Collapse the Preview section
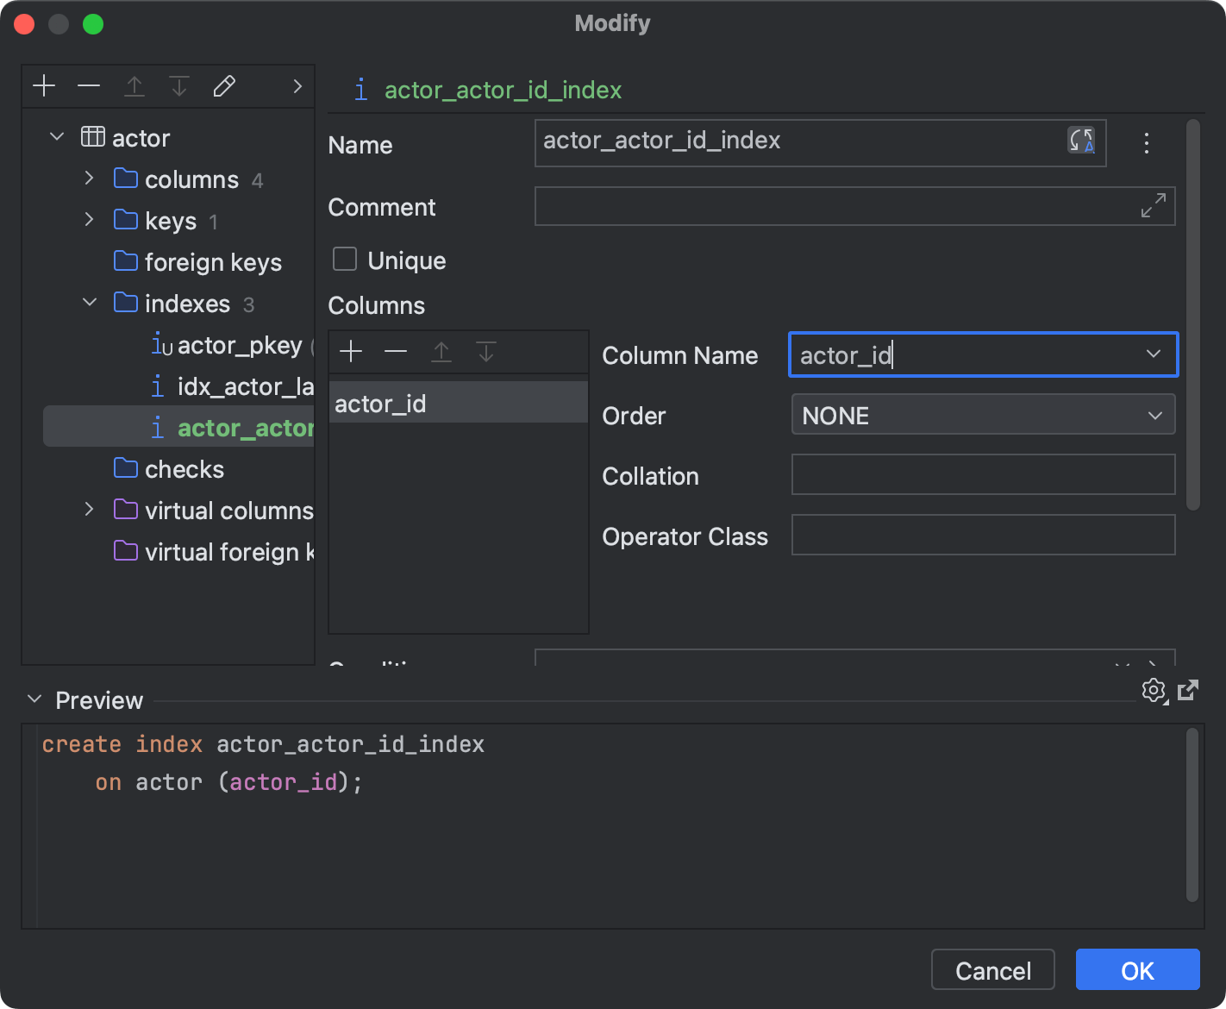1226x1009 pixels. coord(34,699)
